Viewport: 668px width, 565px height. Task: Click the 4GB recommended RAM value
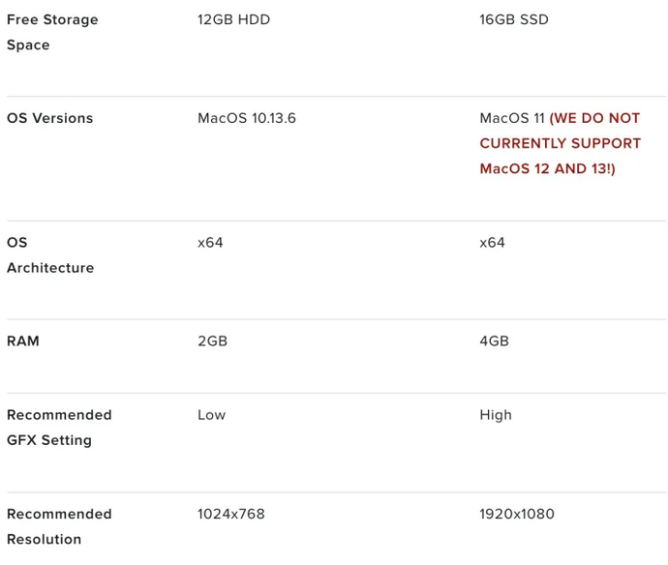(x=494, y=341)
